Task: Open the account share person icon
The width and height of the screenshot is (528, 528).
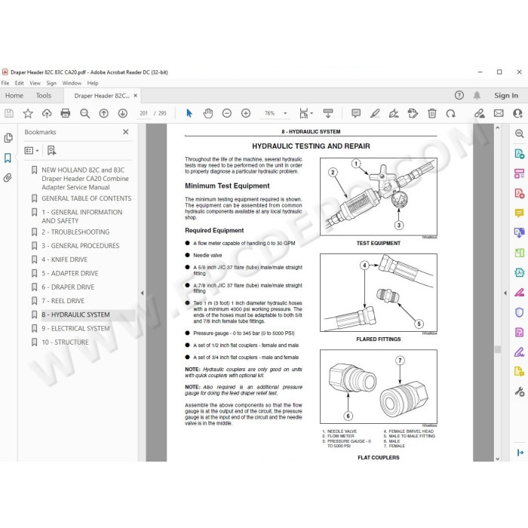Action: pyautogui.click(x=517, y=113)
